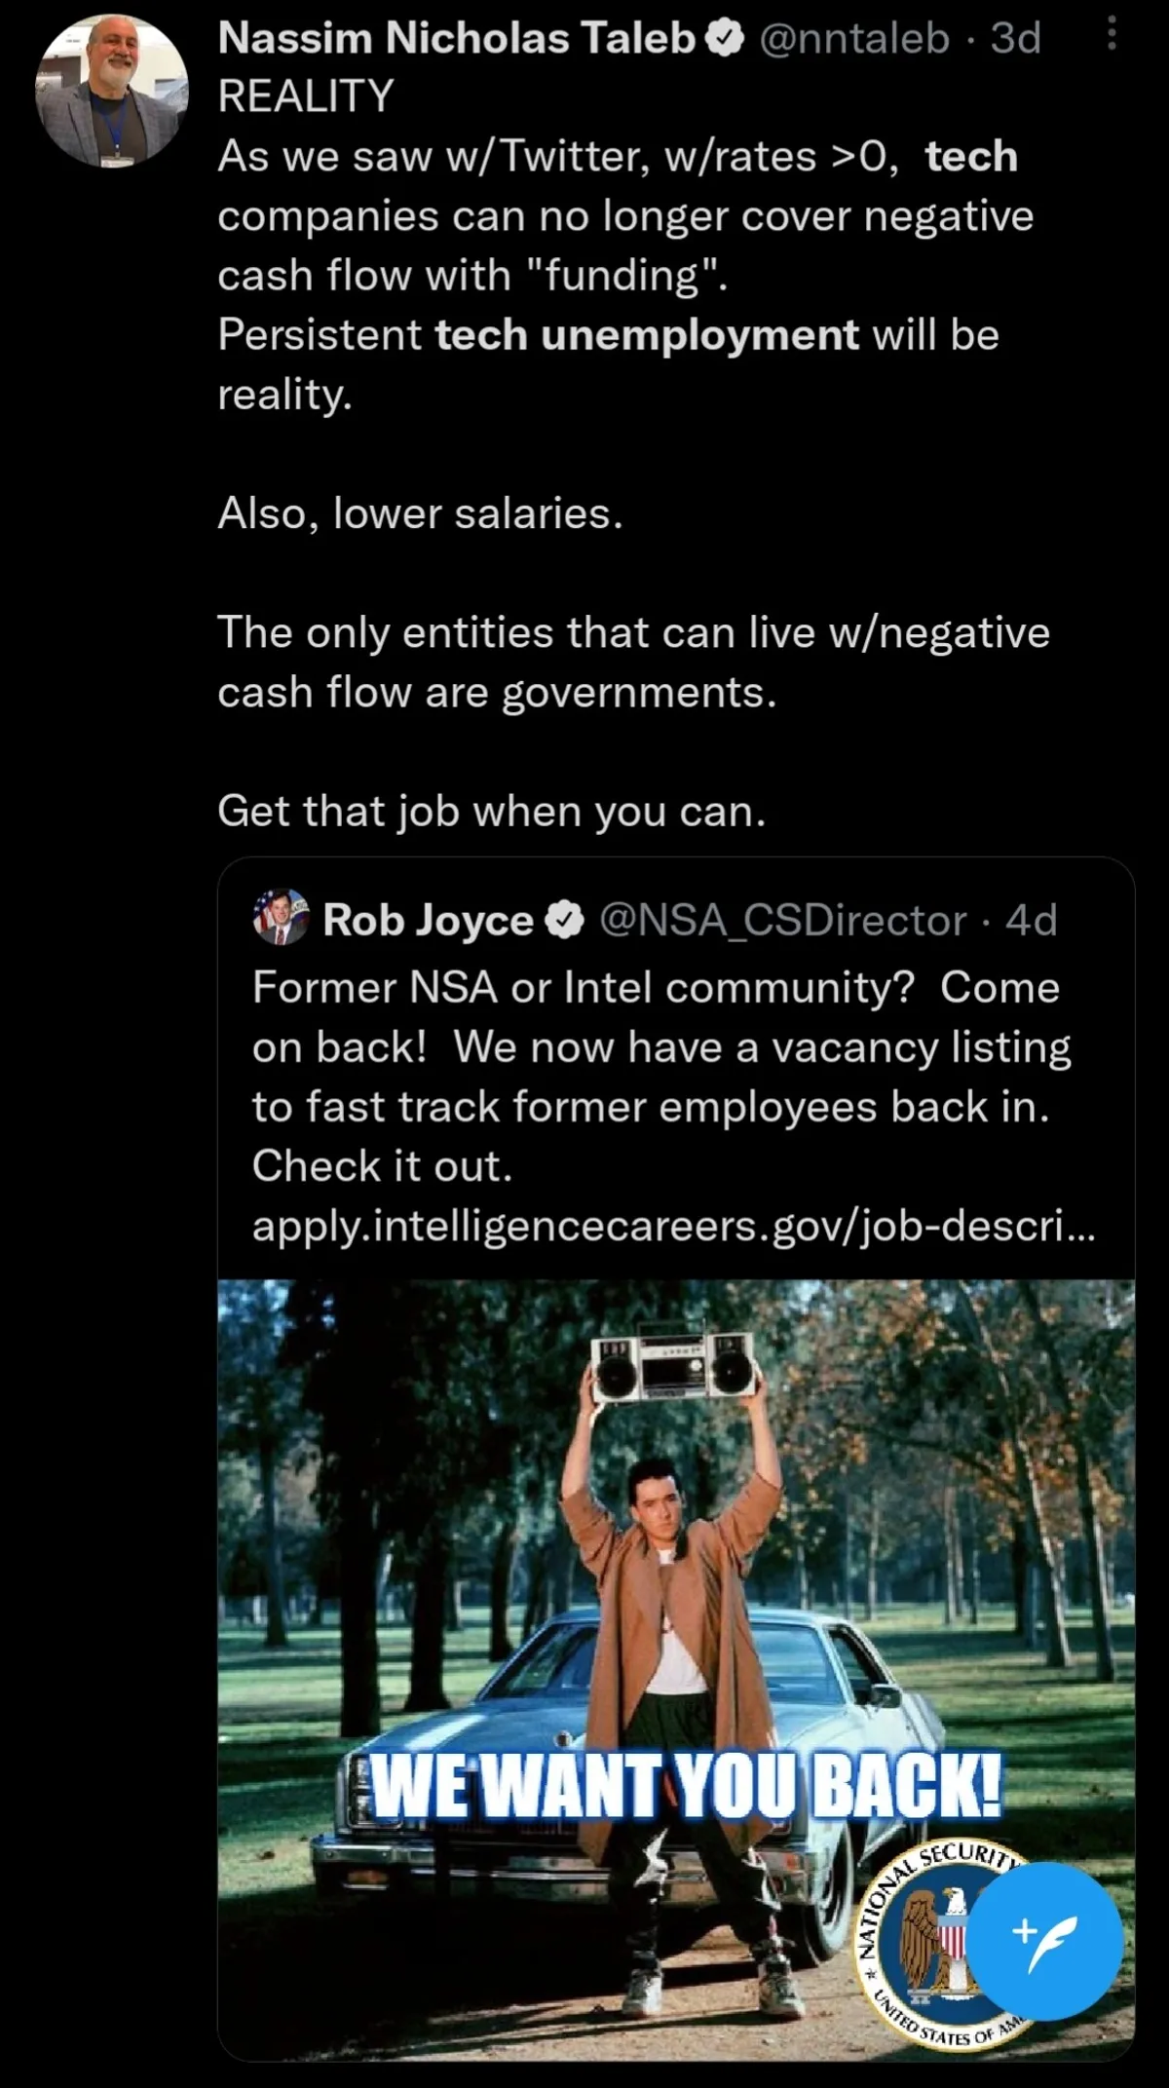Viewport: 1169px width, 2088px height.
Task: Tap the verified badge next to Rob Joyce
Action: click(x=564, y=920)
